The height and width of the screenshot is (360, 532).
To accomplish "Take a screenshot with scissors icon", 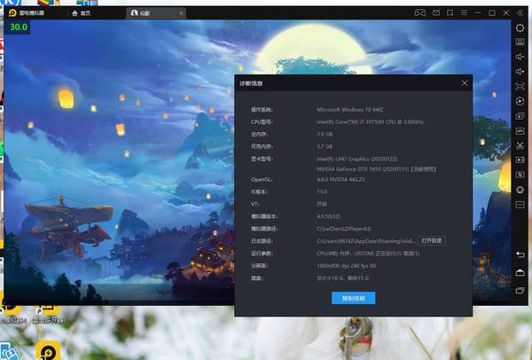I will 520,146.
